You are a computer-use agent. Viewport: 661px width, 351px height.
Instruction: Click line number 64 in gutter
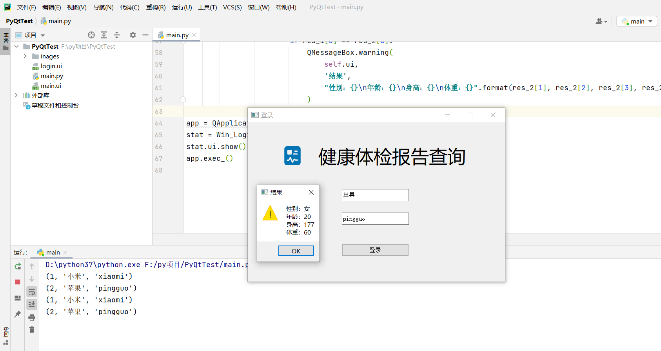pos(158,123)
